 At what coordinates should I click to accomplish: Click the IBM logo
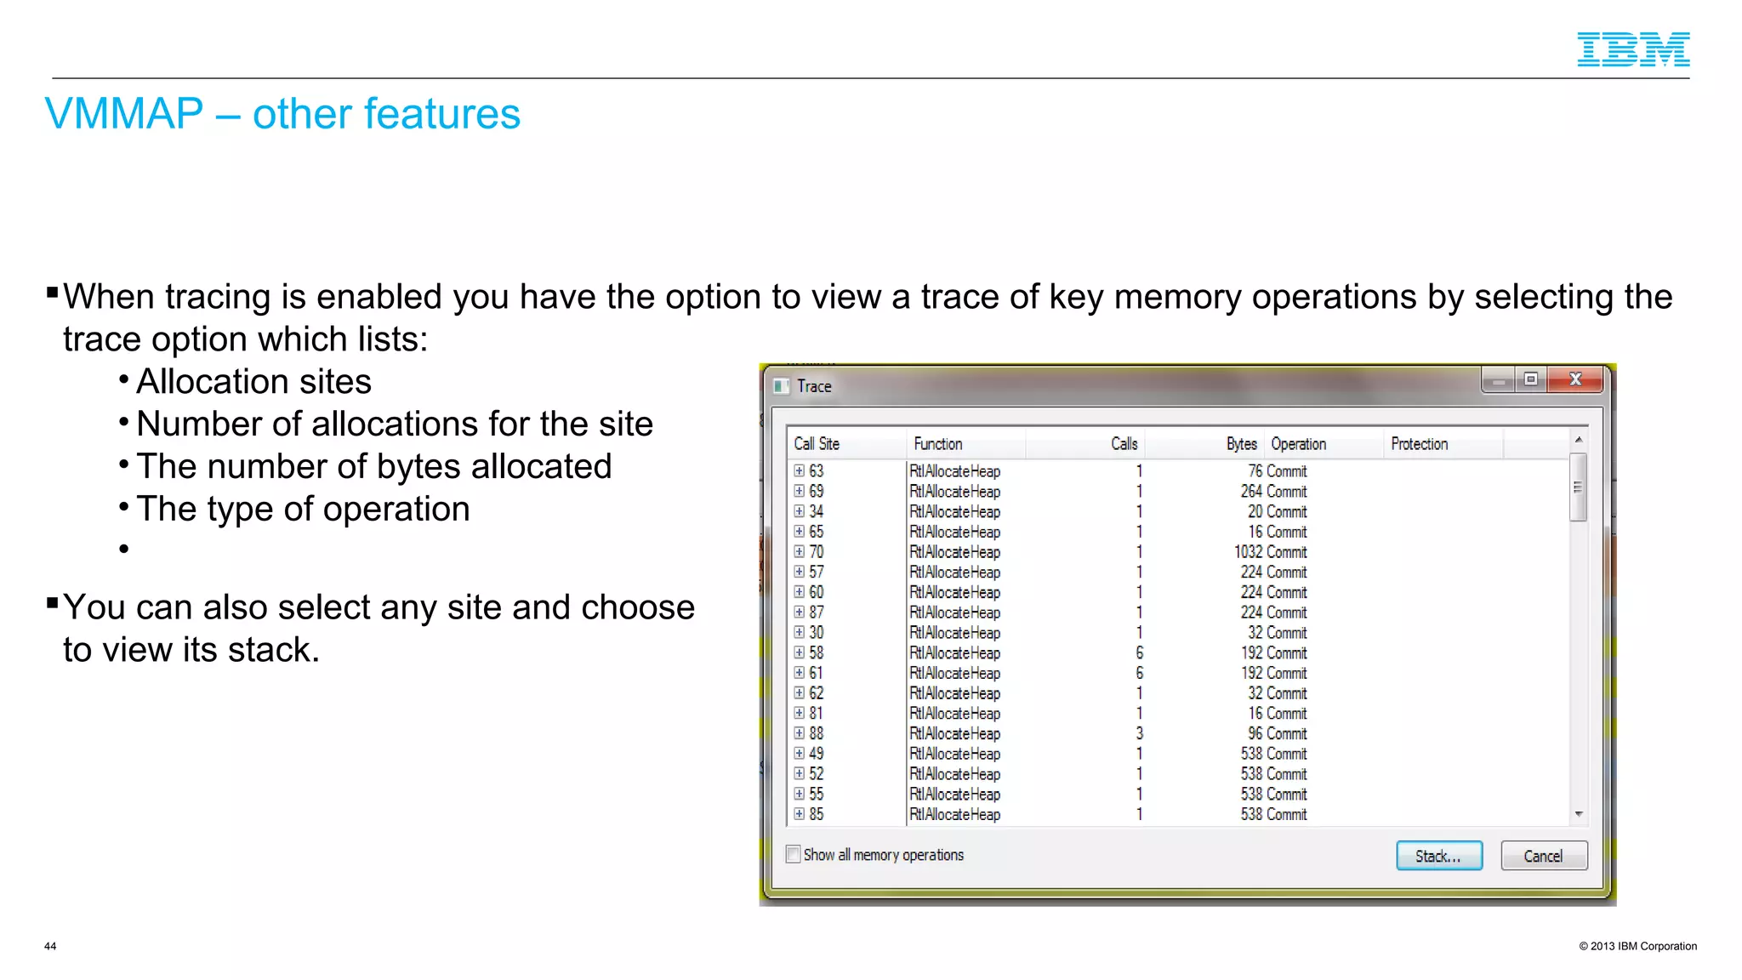1633,49
